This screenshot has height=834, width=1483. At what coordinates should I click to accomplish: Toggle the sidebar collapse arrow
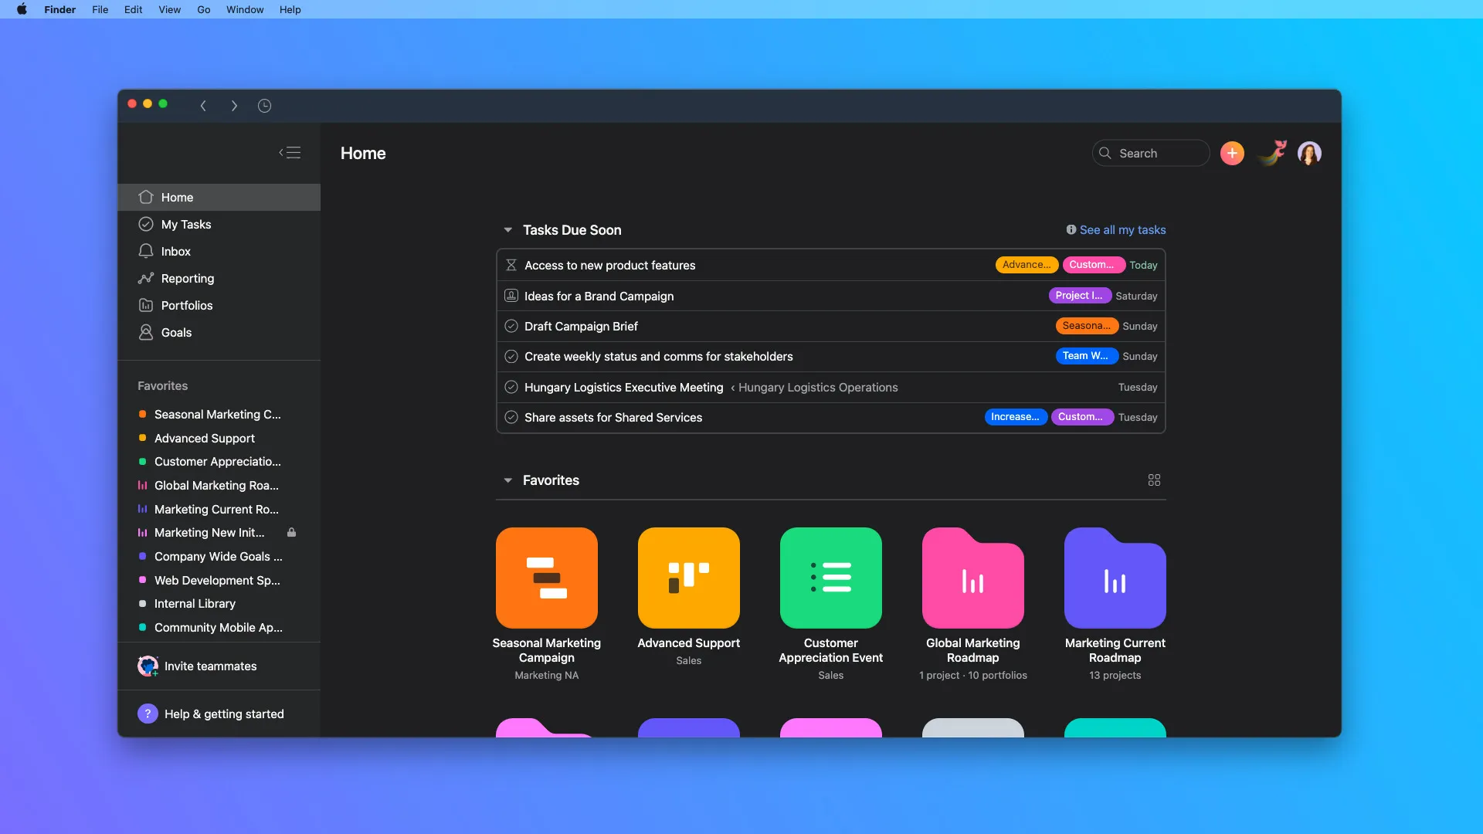click(x=290, y=153)
